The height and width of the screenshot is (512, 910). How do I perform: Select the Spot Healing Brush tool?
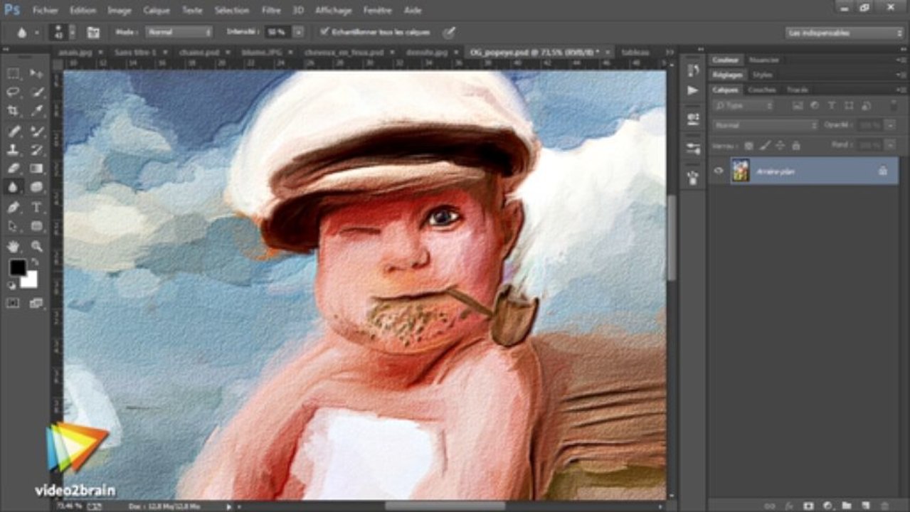[x=14, y=132]
